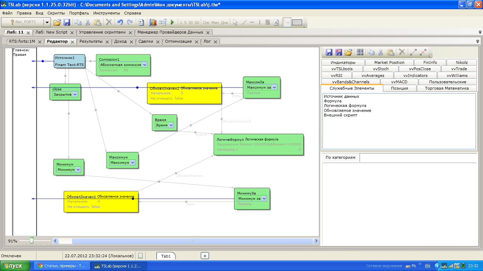Switch to the 'Оптимизация' tab
The image size is (483, 271).
(x=178, y=41)
